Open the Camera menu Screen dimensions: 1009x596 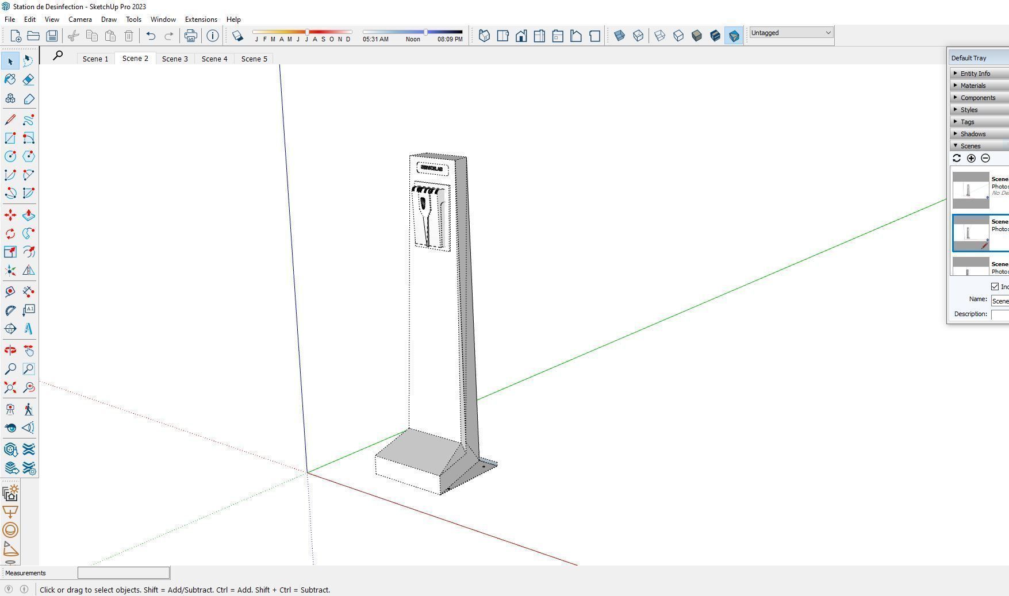(80, 20)
